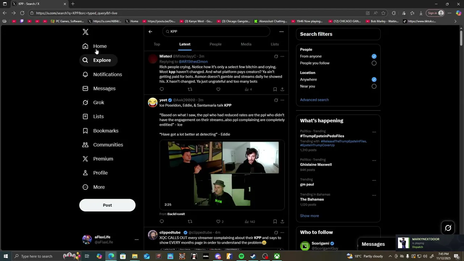Select From anyone radio option

374,56
